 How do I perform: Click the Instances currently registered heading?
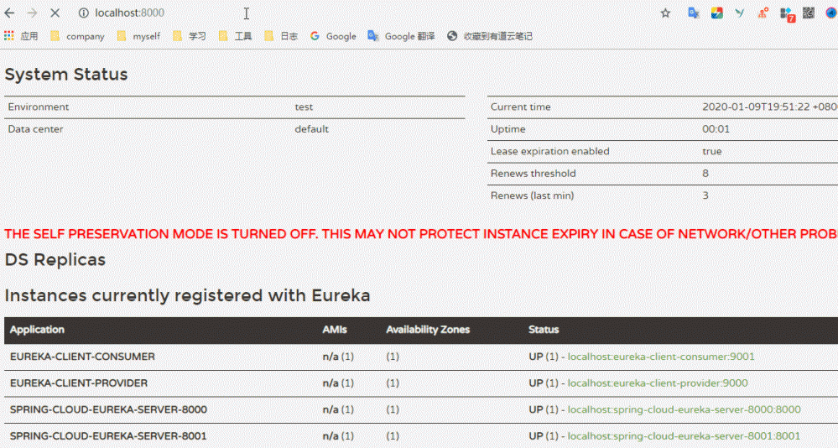[x=187, y=295]
